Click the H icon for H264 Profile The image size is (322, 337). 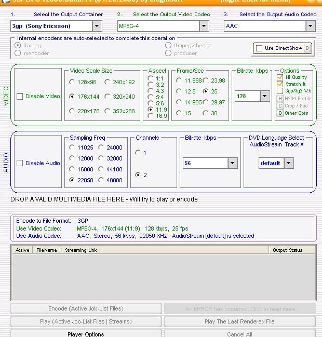[x=280, y=99]
